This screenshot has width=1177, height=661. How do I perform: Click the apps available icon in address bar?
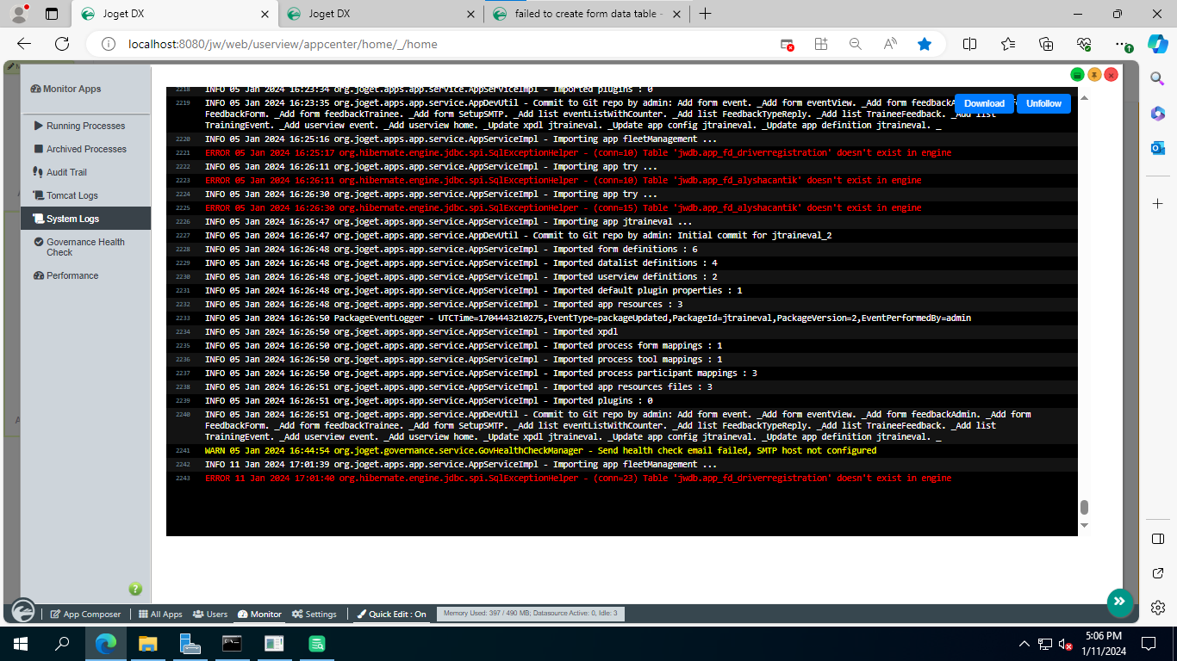(x=821, y=44)
